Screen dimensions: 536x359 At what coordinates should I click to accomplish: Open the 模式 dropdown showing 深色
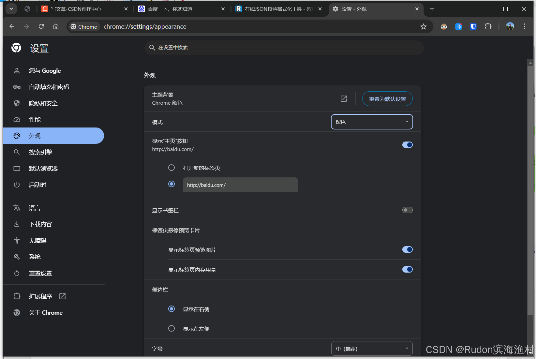pos(372,122)
